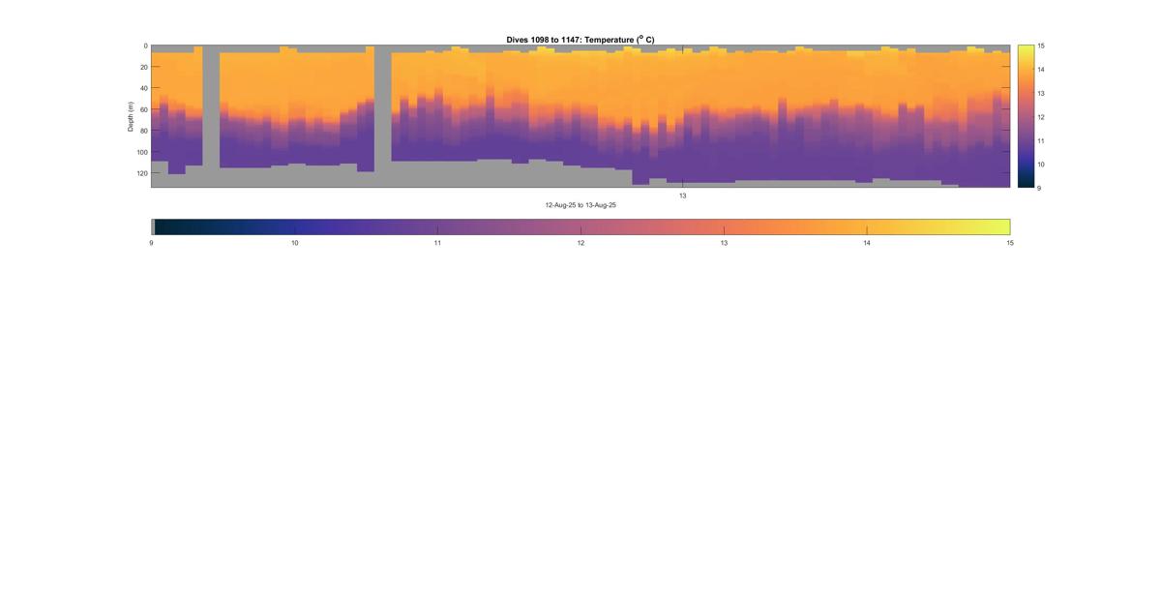
Task: Click the horizontal colorbar tick label '12'
Action: (x=580, y=244)
